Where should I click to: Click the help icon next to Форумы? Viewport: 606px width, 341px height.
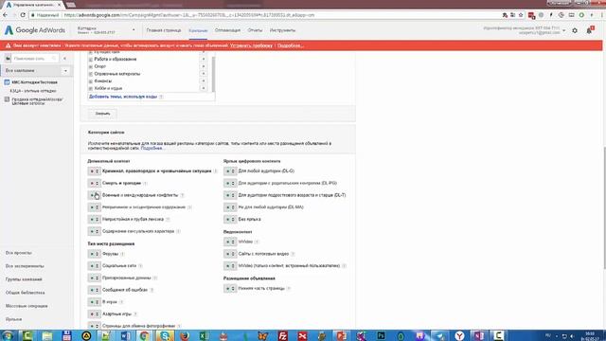click(x=122, y=254)
